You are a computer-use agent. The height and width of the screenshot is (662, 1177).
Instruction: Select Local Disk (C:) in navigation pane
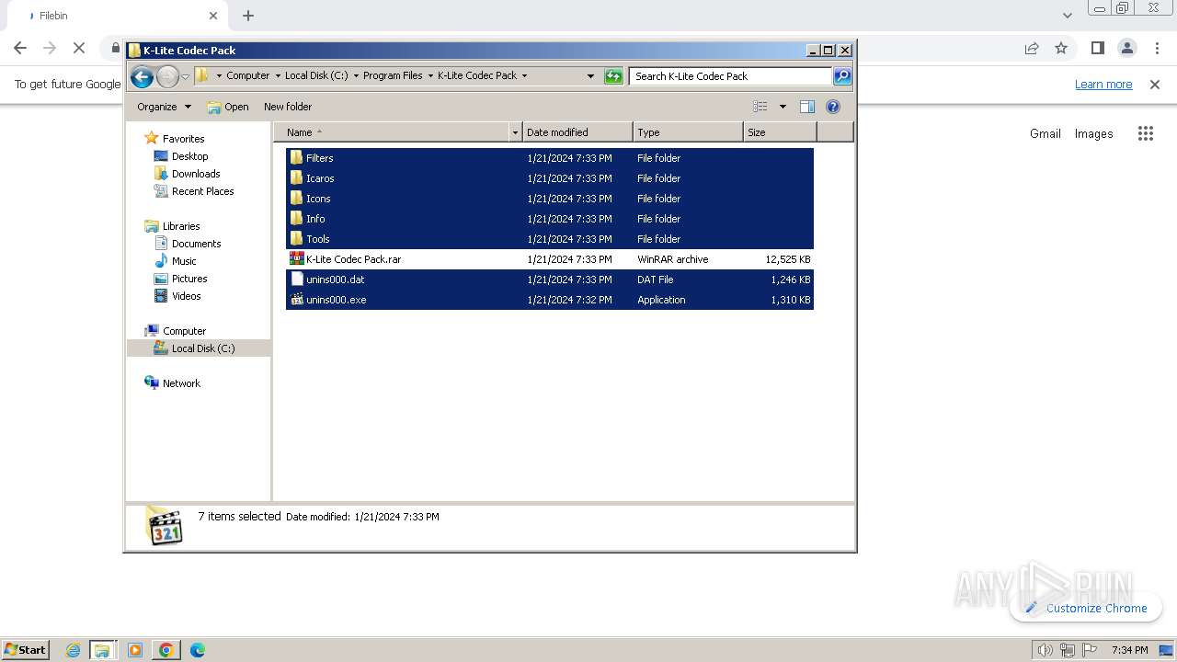point(202,348)
